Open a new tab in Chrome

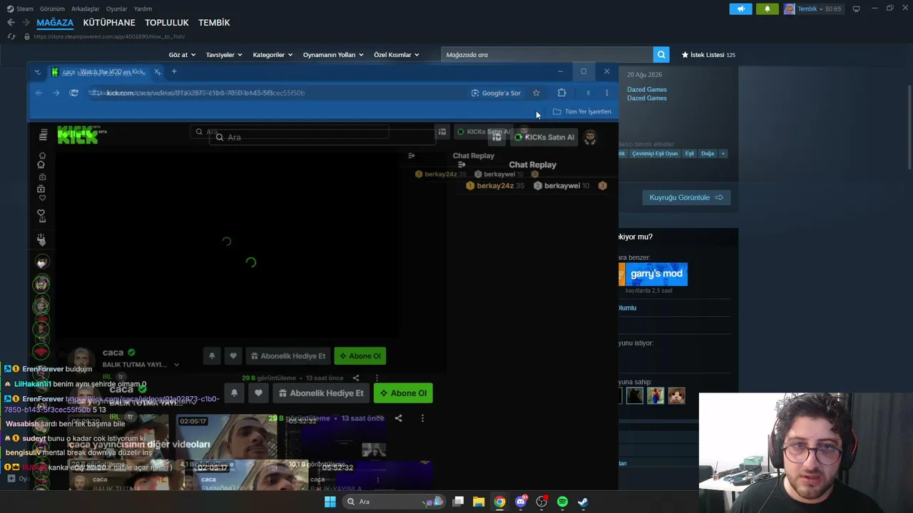pos(174,71)
